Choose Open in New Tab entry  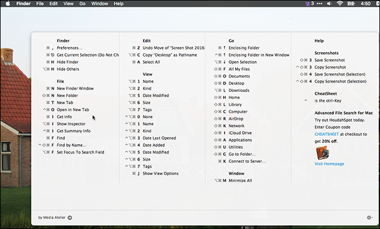click(72, 110)
